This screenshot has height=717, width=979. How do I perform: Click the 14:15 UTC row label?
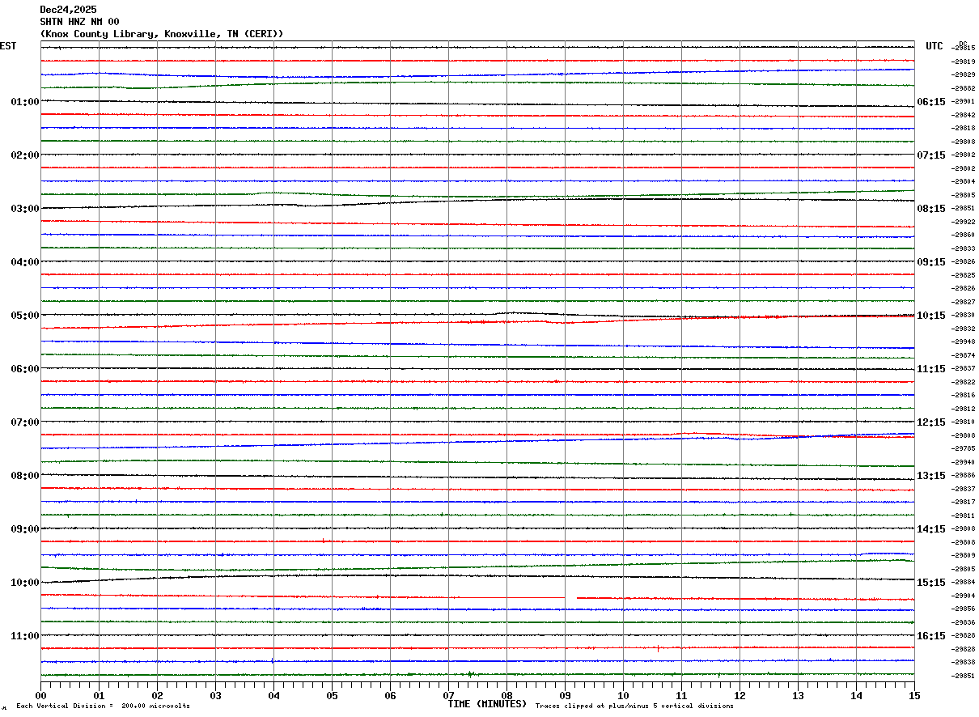pyautogui.click(x=931, y=529)
